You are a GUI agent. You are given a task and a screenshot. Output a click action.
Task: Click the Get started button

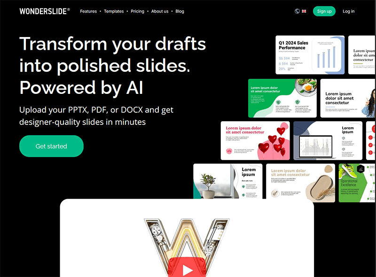pos(51,146)
